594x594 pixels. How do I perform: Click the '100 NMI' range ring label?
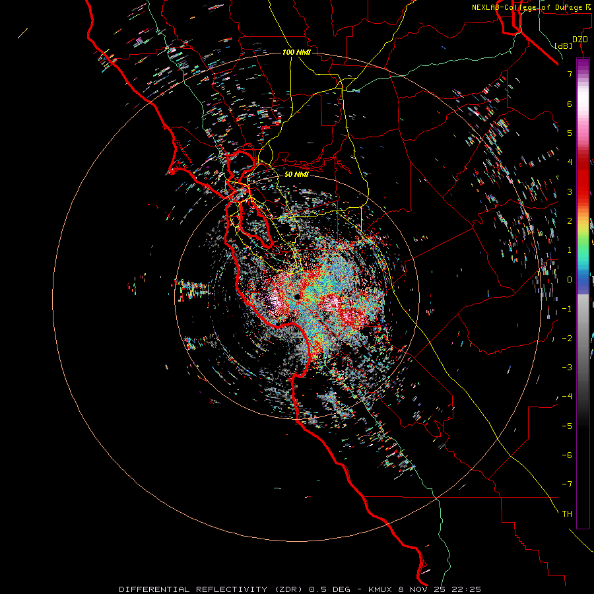pyautogui.click(x=296, y=52)
